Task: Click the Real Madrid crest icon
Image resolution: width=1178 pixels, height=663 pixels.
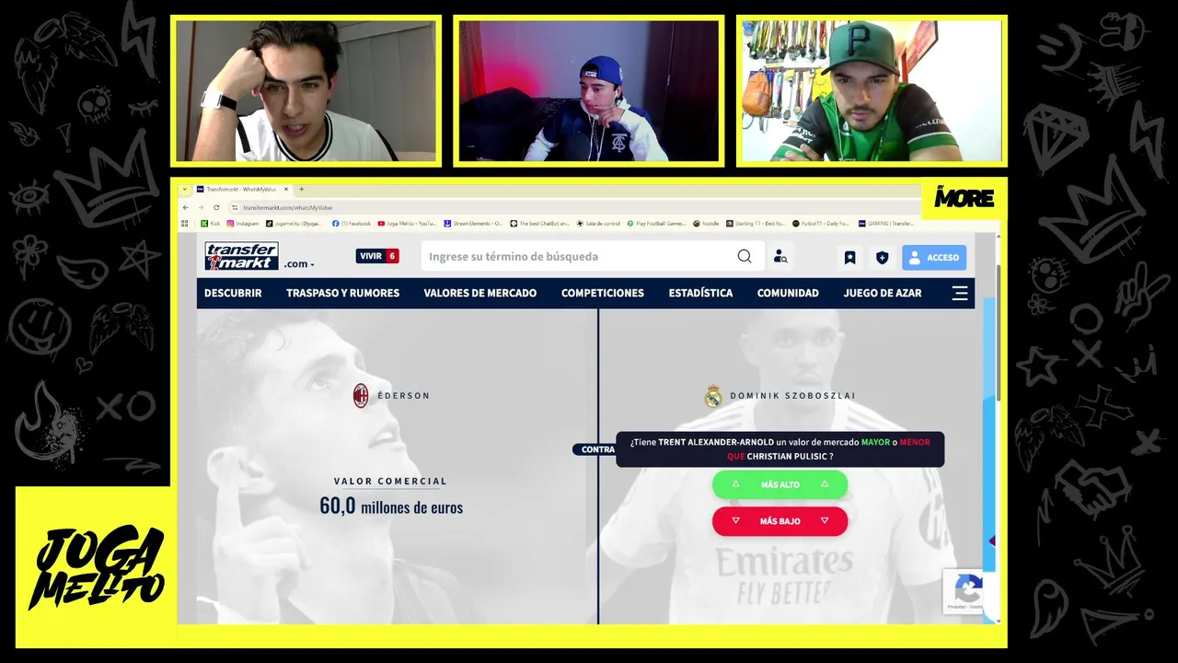Action: tap(713, 396)
